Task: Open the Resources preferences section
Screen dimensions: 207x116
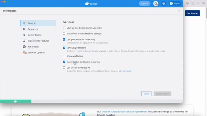Action: 38,29
